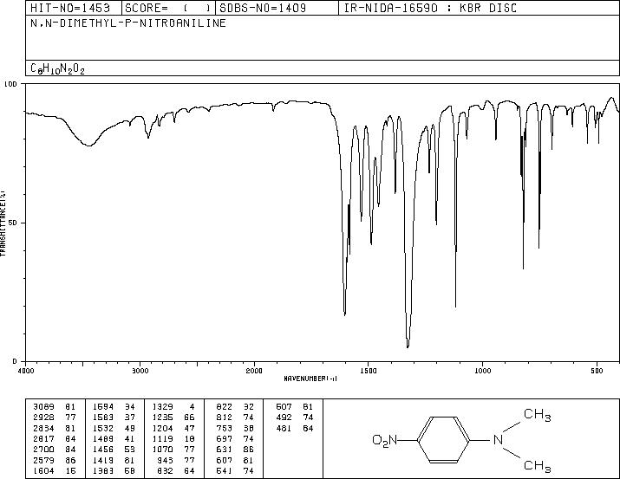Select the 1604 peak entry in table
The width and height of the screenshot is (620, 479).
pyautogui.click(x=54, y=470)
